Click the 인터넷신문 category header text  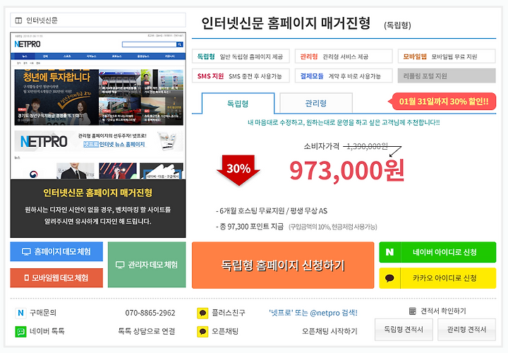[x=42, y=20]
